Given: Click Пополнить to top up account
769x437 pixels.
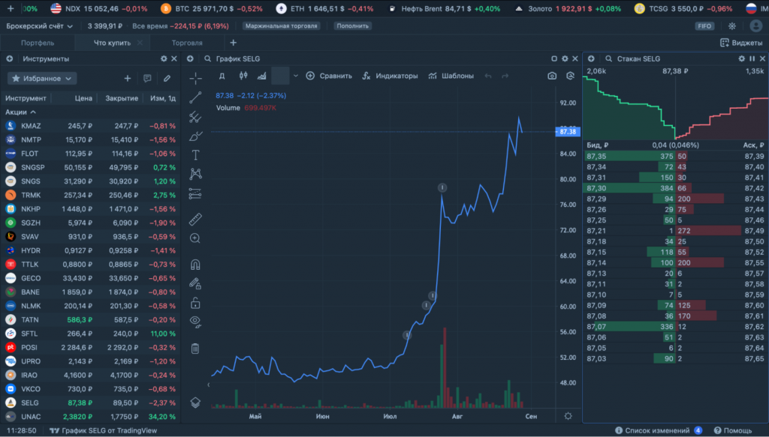Looking at the screenshot, I should [353, 26].
